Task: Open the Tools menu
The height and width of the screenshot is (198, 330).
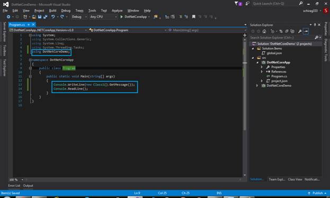Action: coord(92,11)
